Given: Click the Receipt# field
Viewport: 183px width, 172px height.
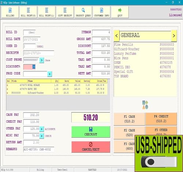Looking at the screenshot, I should pos(39,53).
